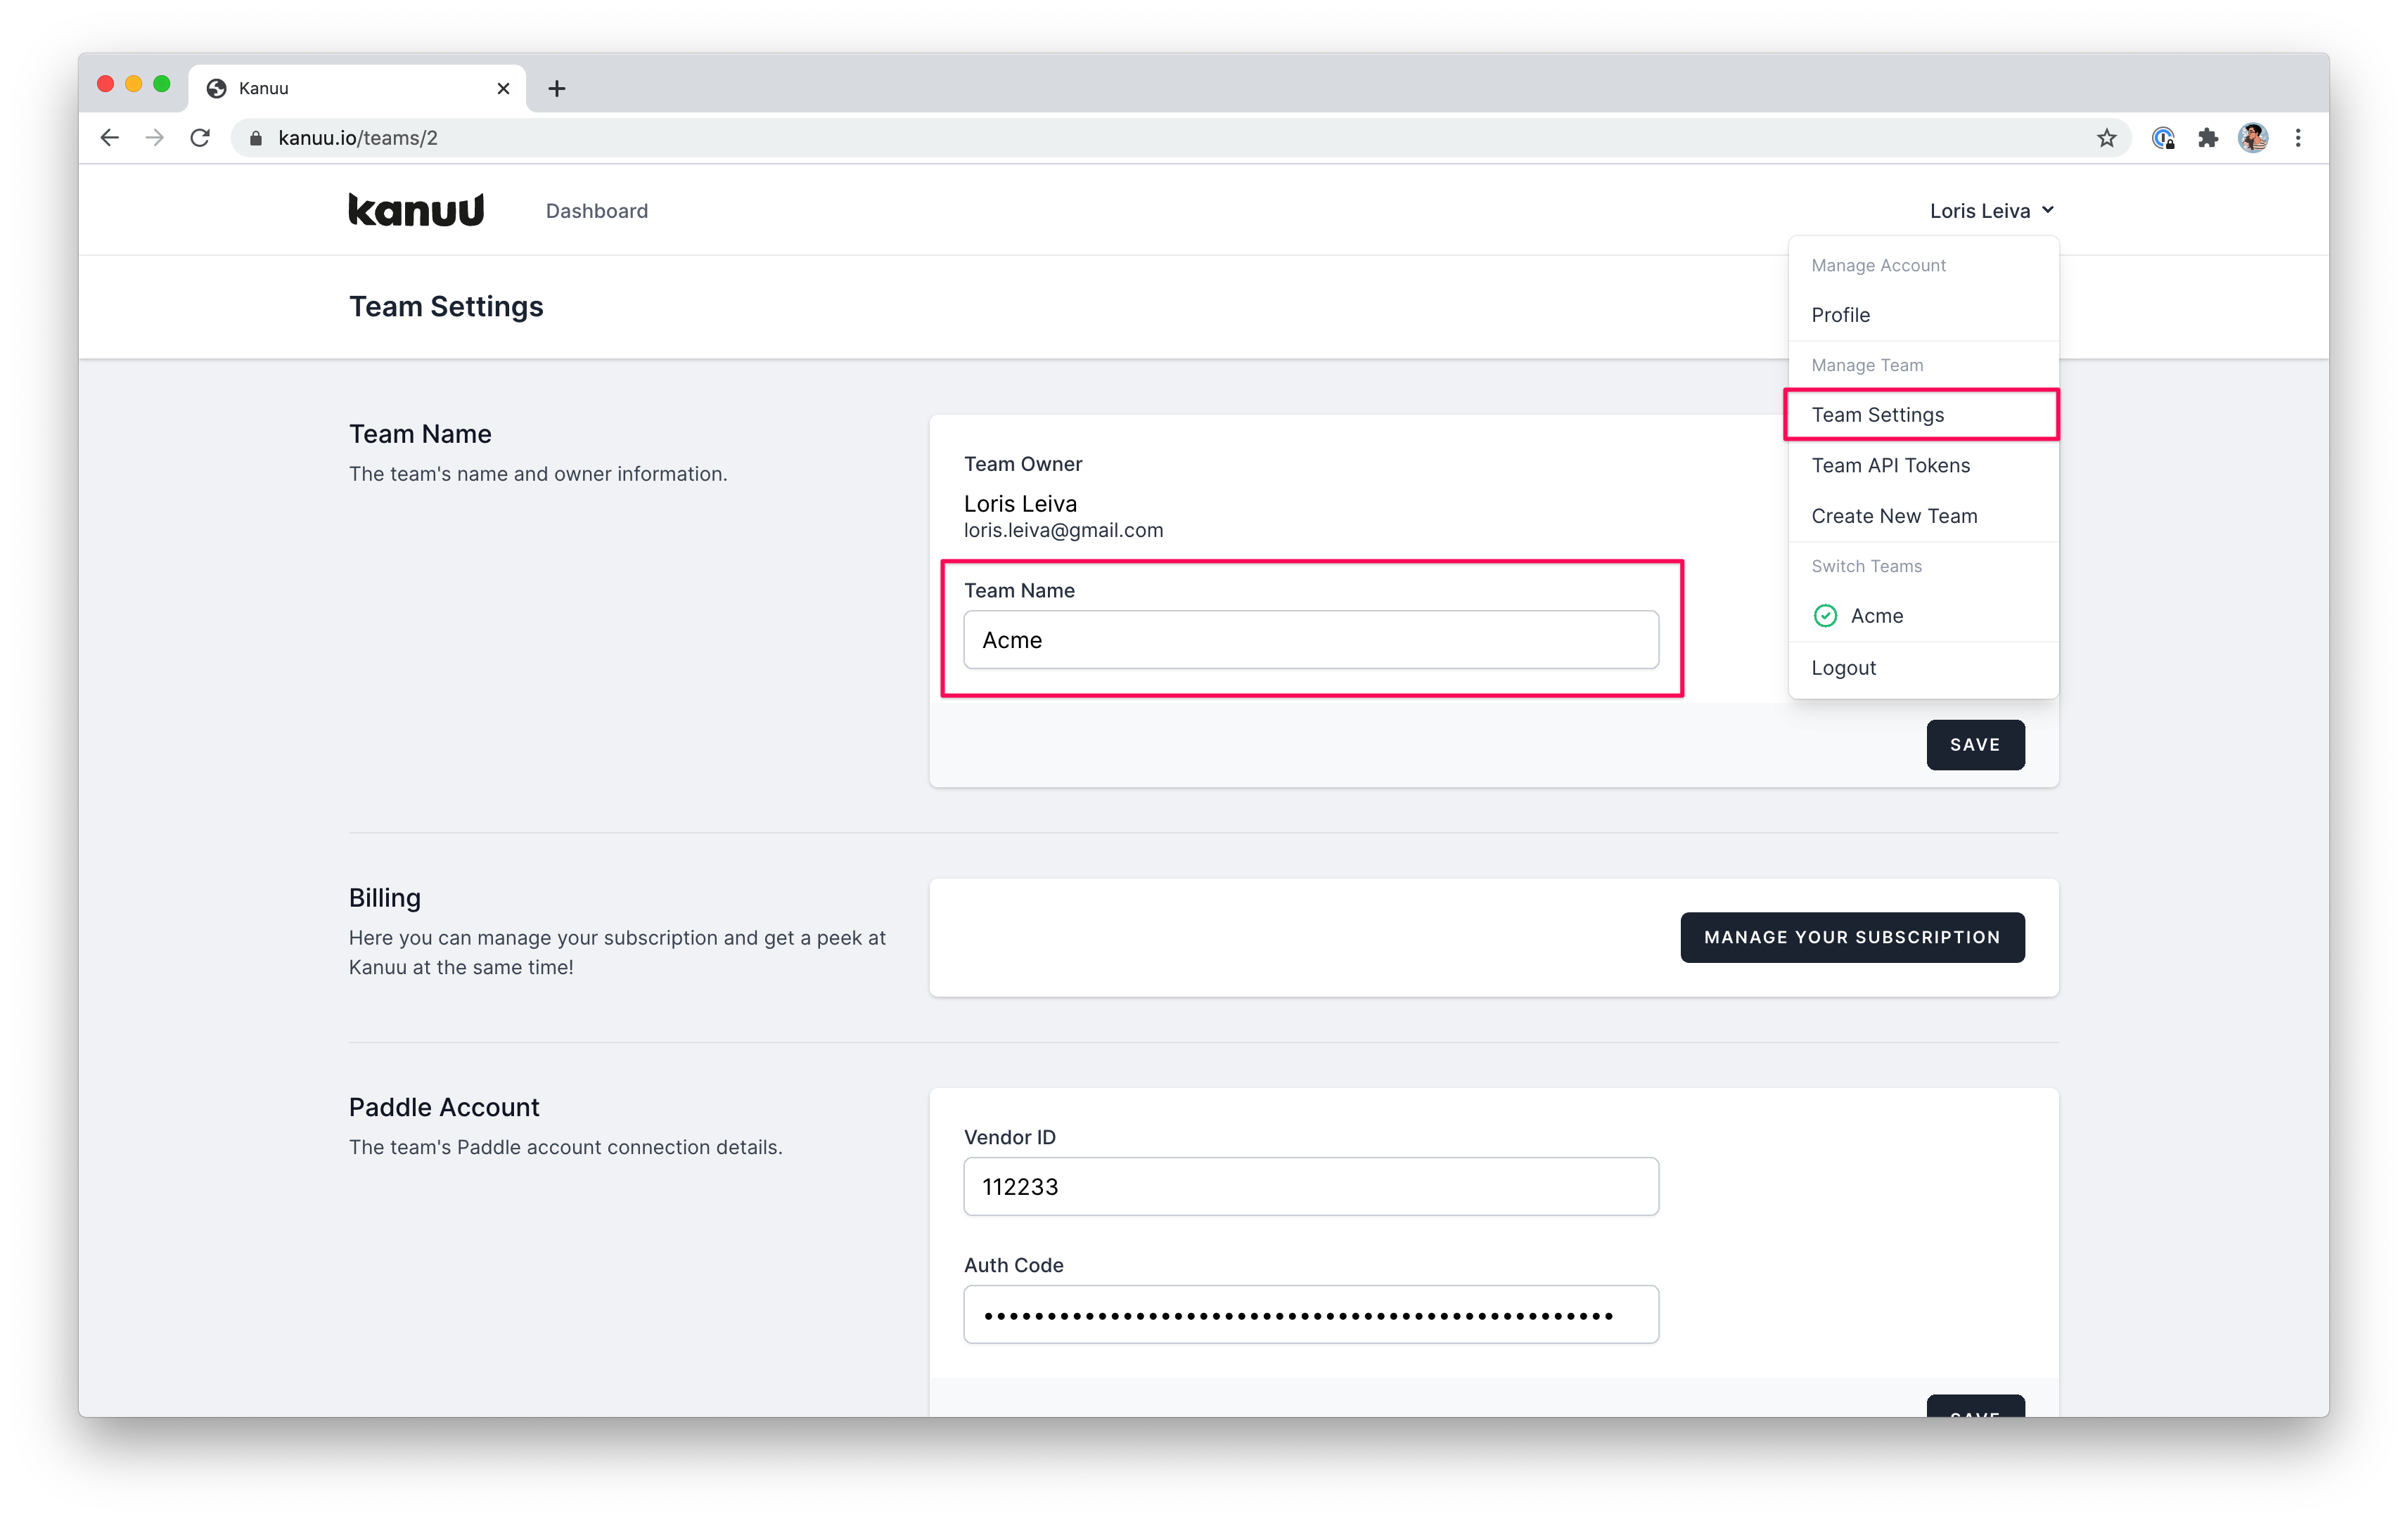This screenshot has width=2408, height=1521.
Task: Click the Team Name input containing Acme
Action: [x=1311, y=640]
